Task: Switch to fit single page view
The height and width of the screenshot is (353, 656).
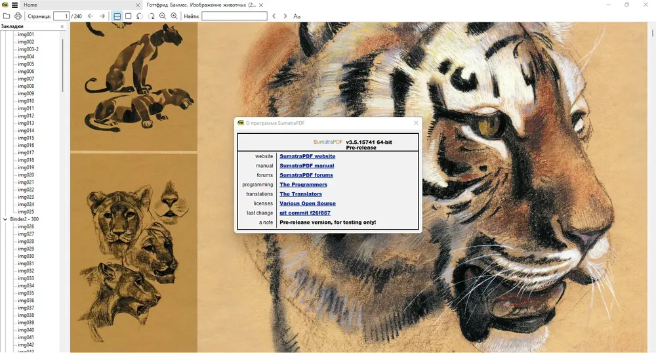Action: 129,16
